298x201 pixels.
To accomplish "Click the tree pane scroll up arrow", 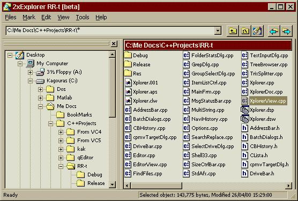I will tap(112, 55).
